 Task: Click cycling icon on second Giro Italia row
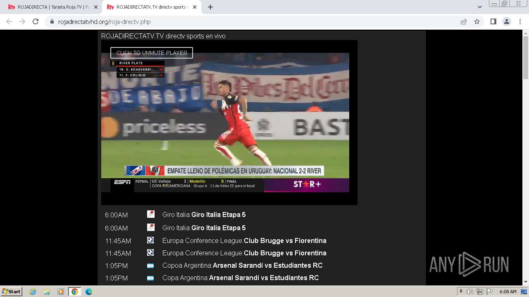click(x=150, y=227)
